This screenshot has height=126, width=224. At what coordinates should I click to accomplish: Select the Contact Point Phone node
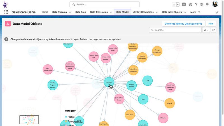click(x=119, y=99)
